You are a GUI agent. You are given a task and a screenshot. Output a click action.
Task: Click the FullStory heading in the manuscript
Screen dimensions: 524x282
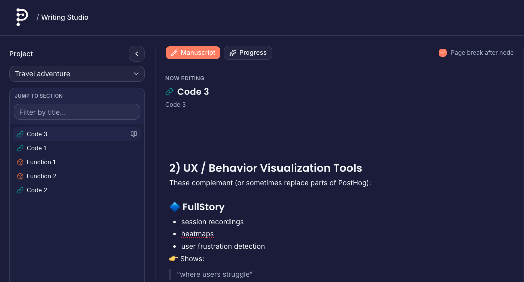(203, 207)
